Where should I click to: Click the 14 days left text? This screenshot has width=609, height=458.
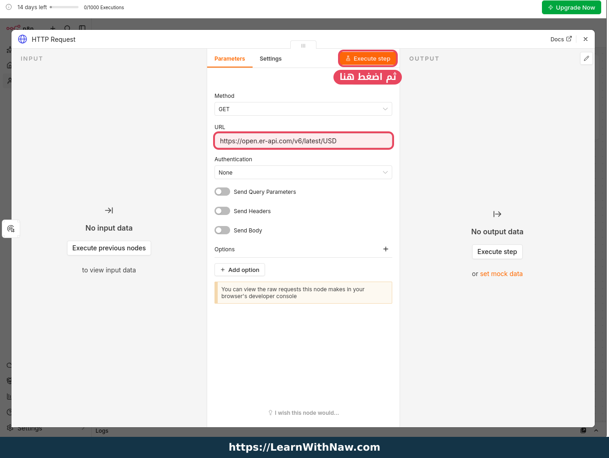click(32, 7)
